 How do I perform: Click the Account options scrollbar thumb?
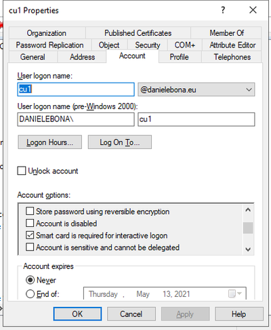pos(248,228)
